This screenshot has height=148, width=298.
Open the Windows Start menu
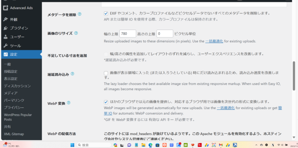pos(72,145)
